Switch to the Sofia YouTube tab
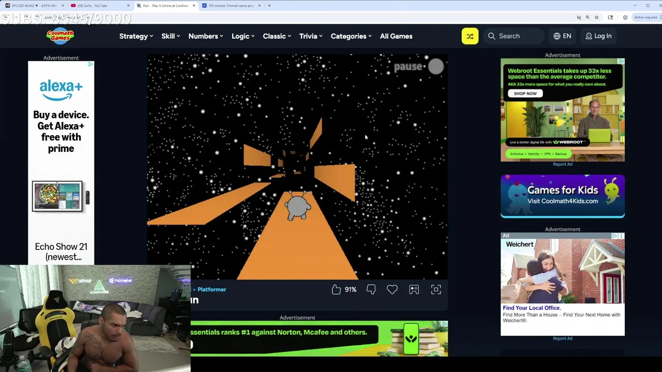662x372 pixels. (98, 6)
